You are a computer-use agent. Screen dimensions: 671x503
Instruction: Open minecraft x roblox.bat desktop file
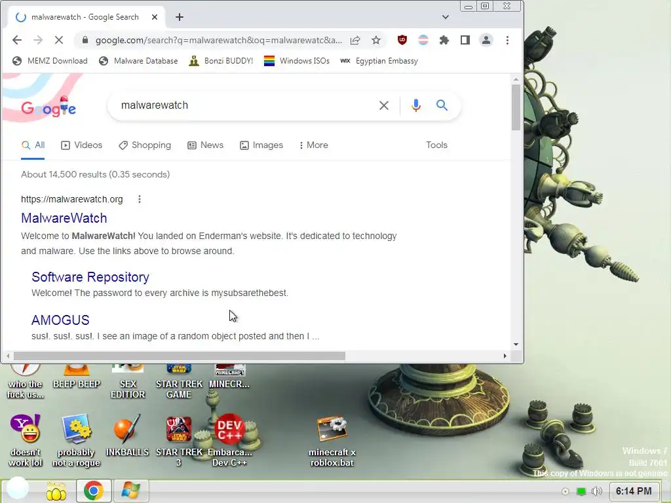[x=332, y=440]
